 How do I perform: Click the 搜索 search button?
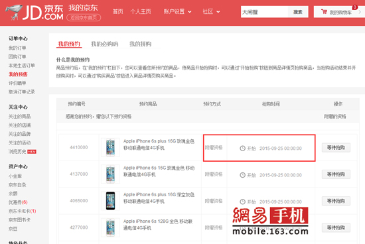[298, 12]
